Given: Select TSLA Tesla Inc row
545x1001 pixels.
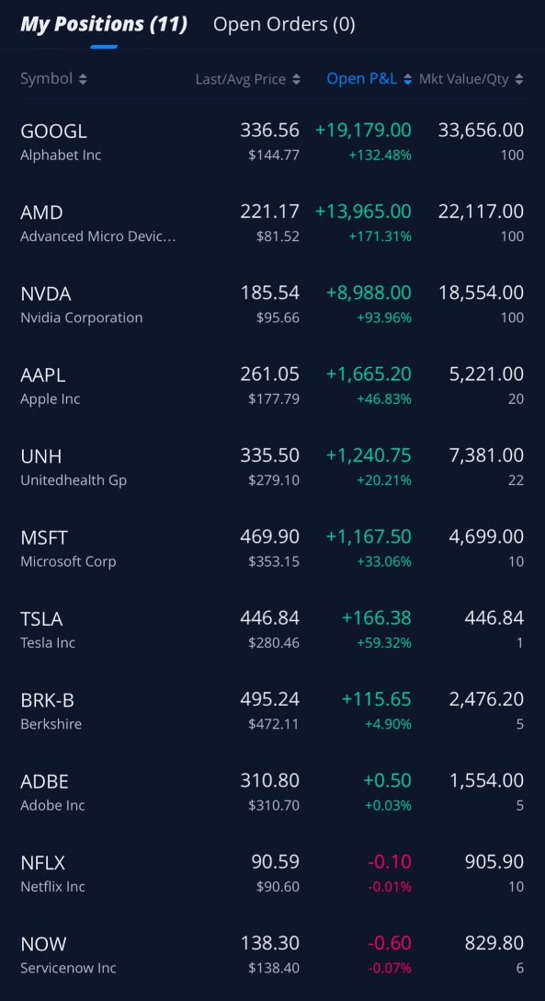Looking at the screenshot, I should (272, 629).
